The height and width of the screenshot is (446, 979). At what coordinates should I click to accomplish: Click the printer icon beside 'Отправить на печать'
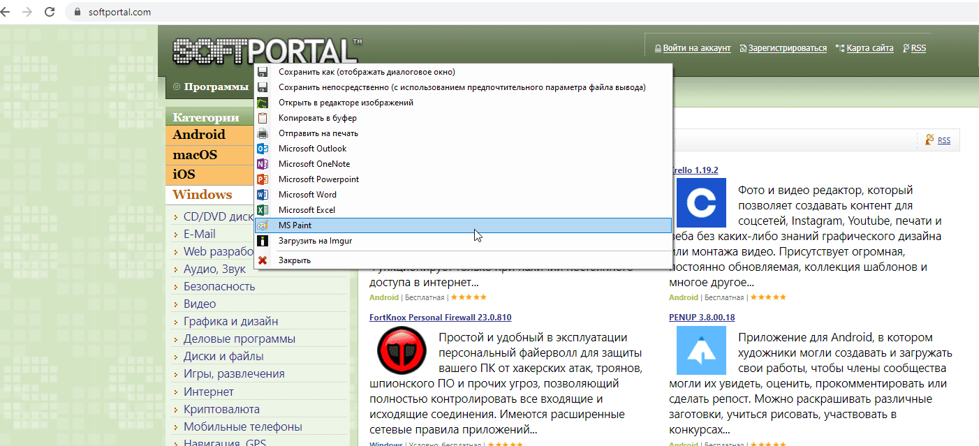[x=263, y=133]
